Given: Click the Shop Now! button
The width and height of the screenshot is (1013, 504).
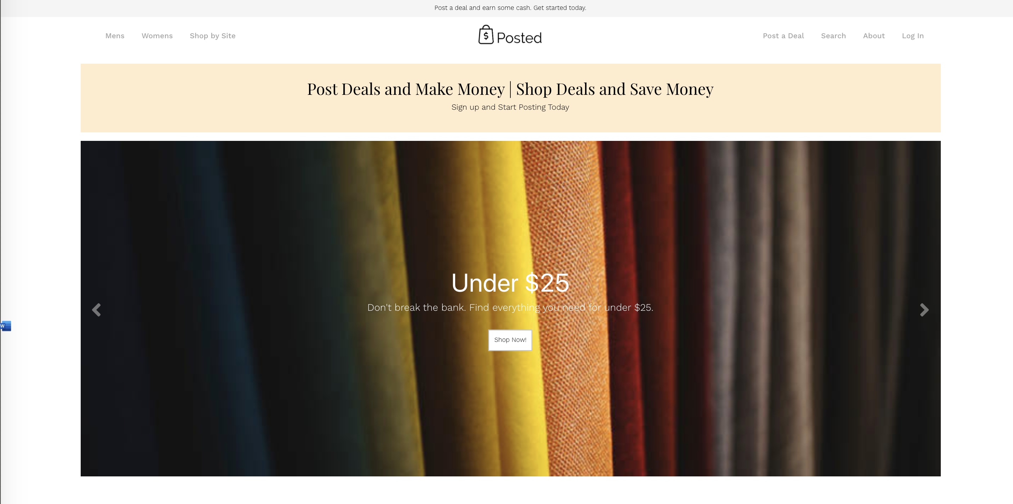Looking at the screenshot, I should pyautogui.click(x=510, y=340).
